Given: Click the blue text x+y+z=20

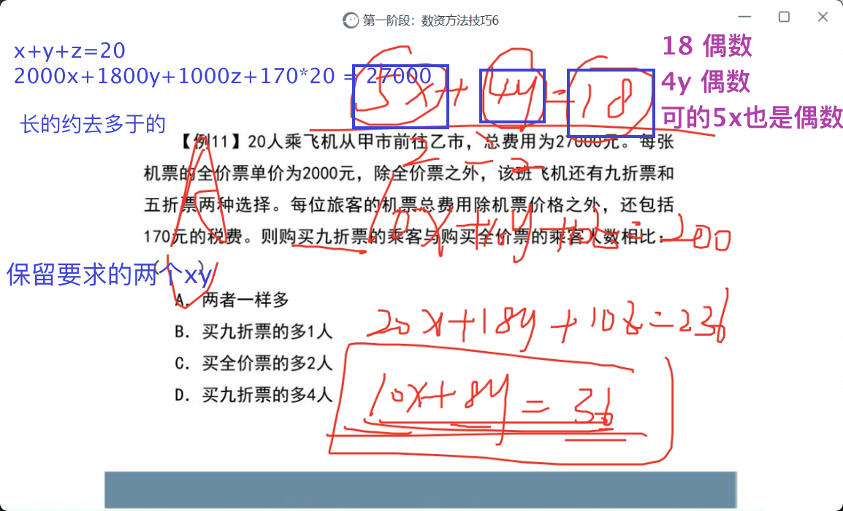Looking at the screenshot, I should pos(70,51).
